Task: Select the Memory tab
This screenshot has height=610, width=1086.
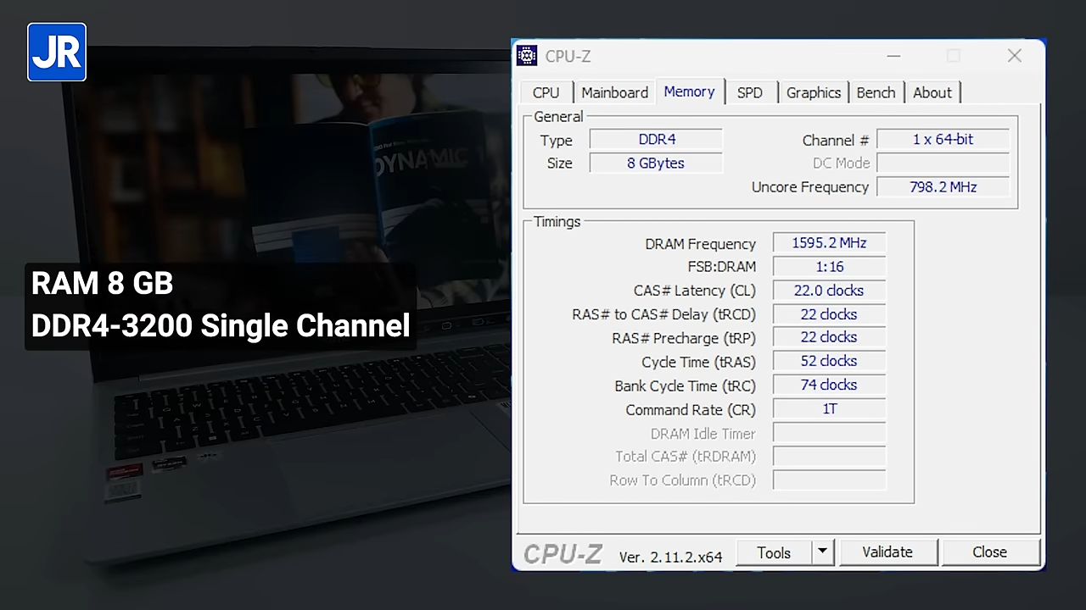Action: [689, 91]
